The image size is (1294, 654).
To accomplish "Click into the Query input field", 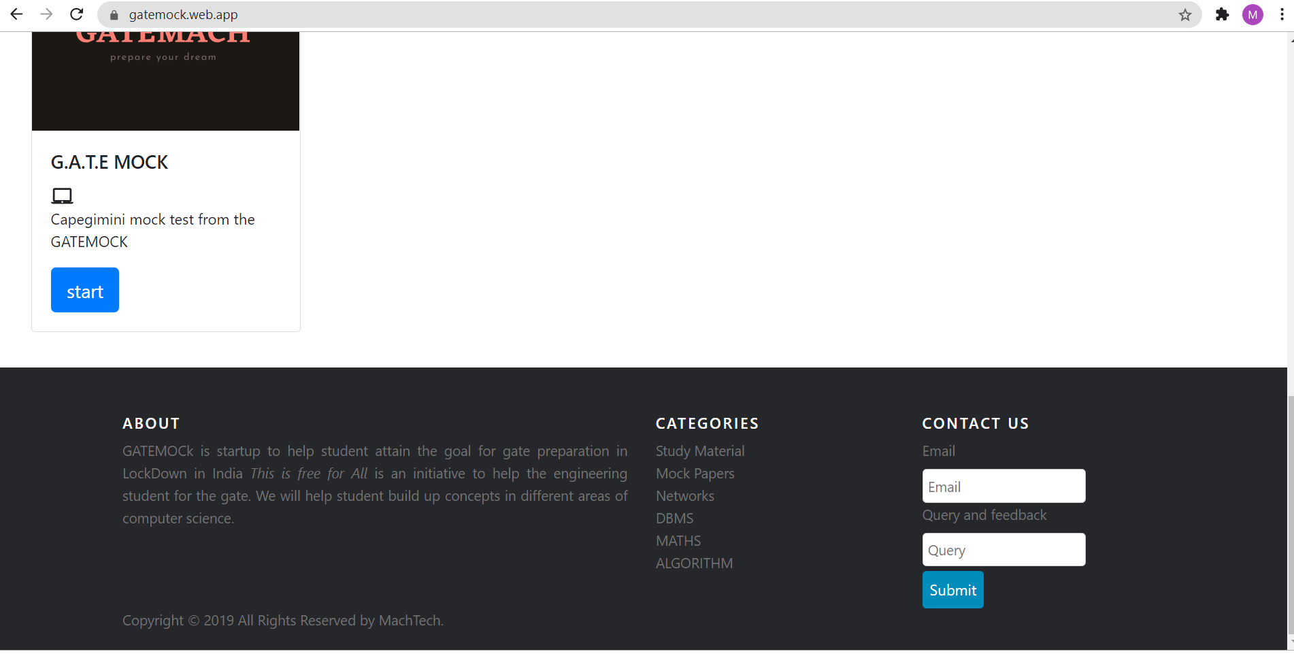I will click(x=1003, y=550).
